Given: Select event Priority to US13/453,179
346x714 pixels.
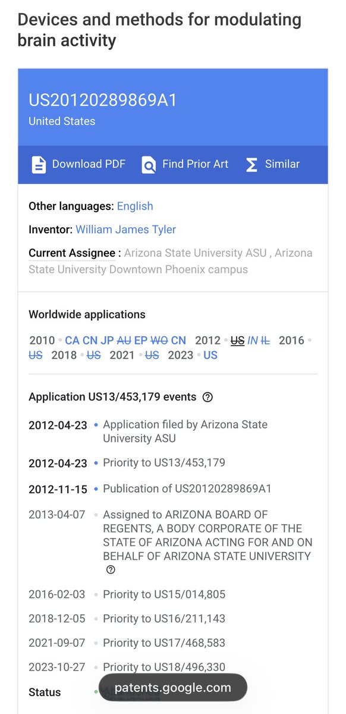Looking at the screenshot, I should coord(164,463).
